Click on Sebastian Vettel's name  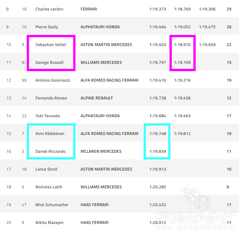pyautogui.click(x=51, y=45)
